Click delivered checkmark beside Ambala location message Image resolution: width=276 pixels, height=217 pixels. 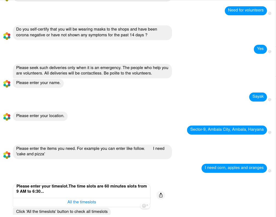(270, 132)
